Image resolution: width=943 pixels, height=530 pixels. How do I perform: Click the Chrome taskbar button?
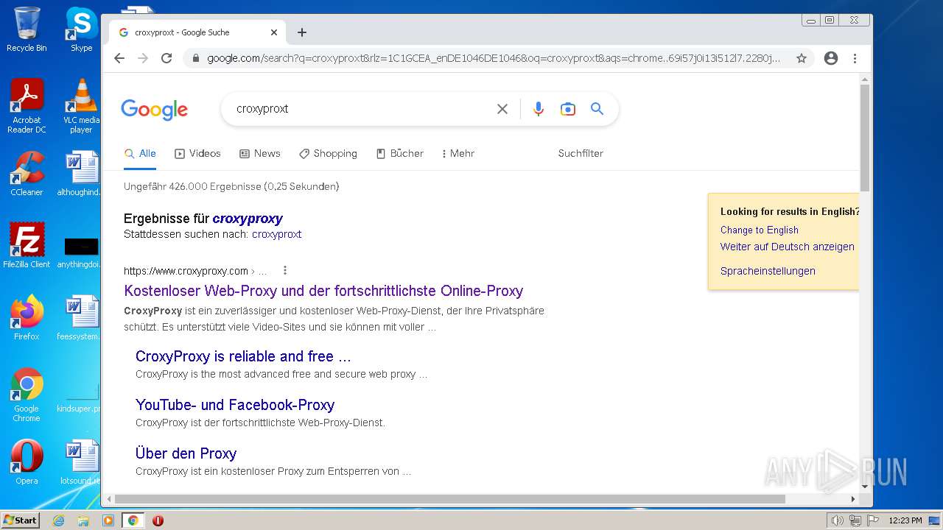tap(133, 520)
